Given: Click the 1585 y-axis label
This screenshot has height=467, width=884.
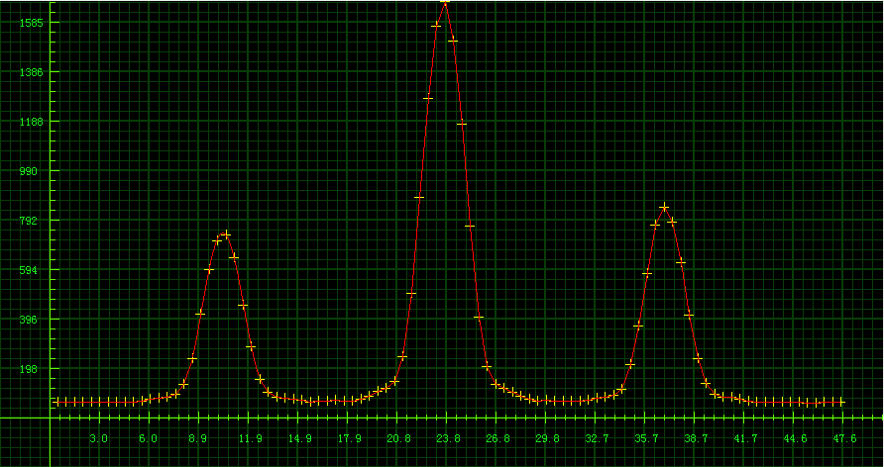Looking at the screenshot, I should click(32, 23).
